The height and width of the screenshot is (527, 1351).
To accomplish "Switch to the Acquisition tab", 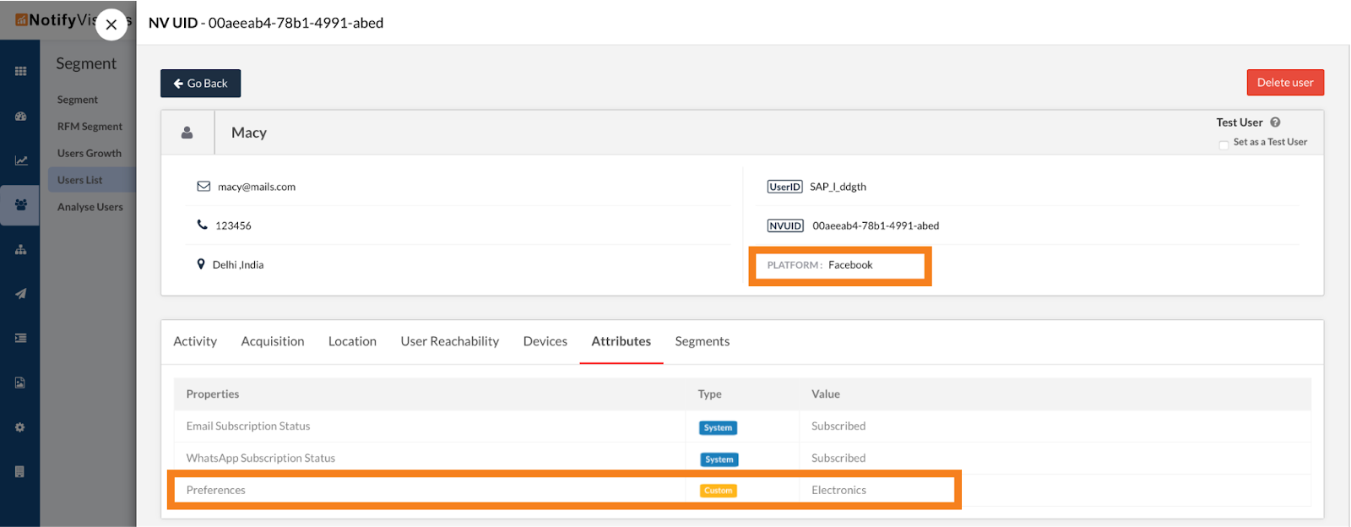I will (273, 341).
